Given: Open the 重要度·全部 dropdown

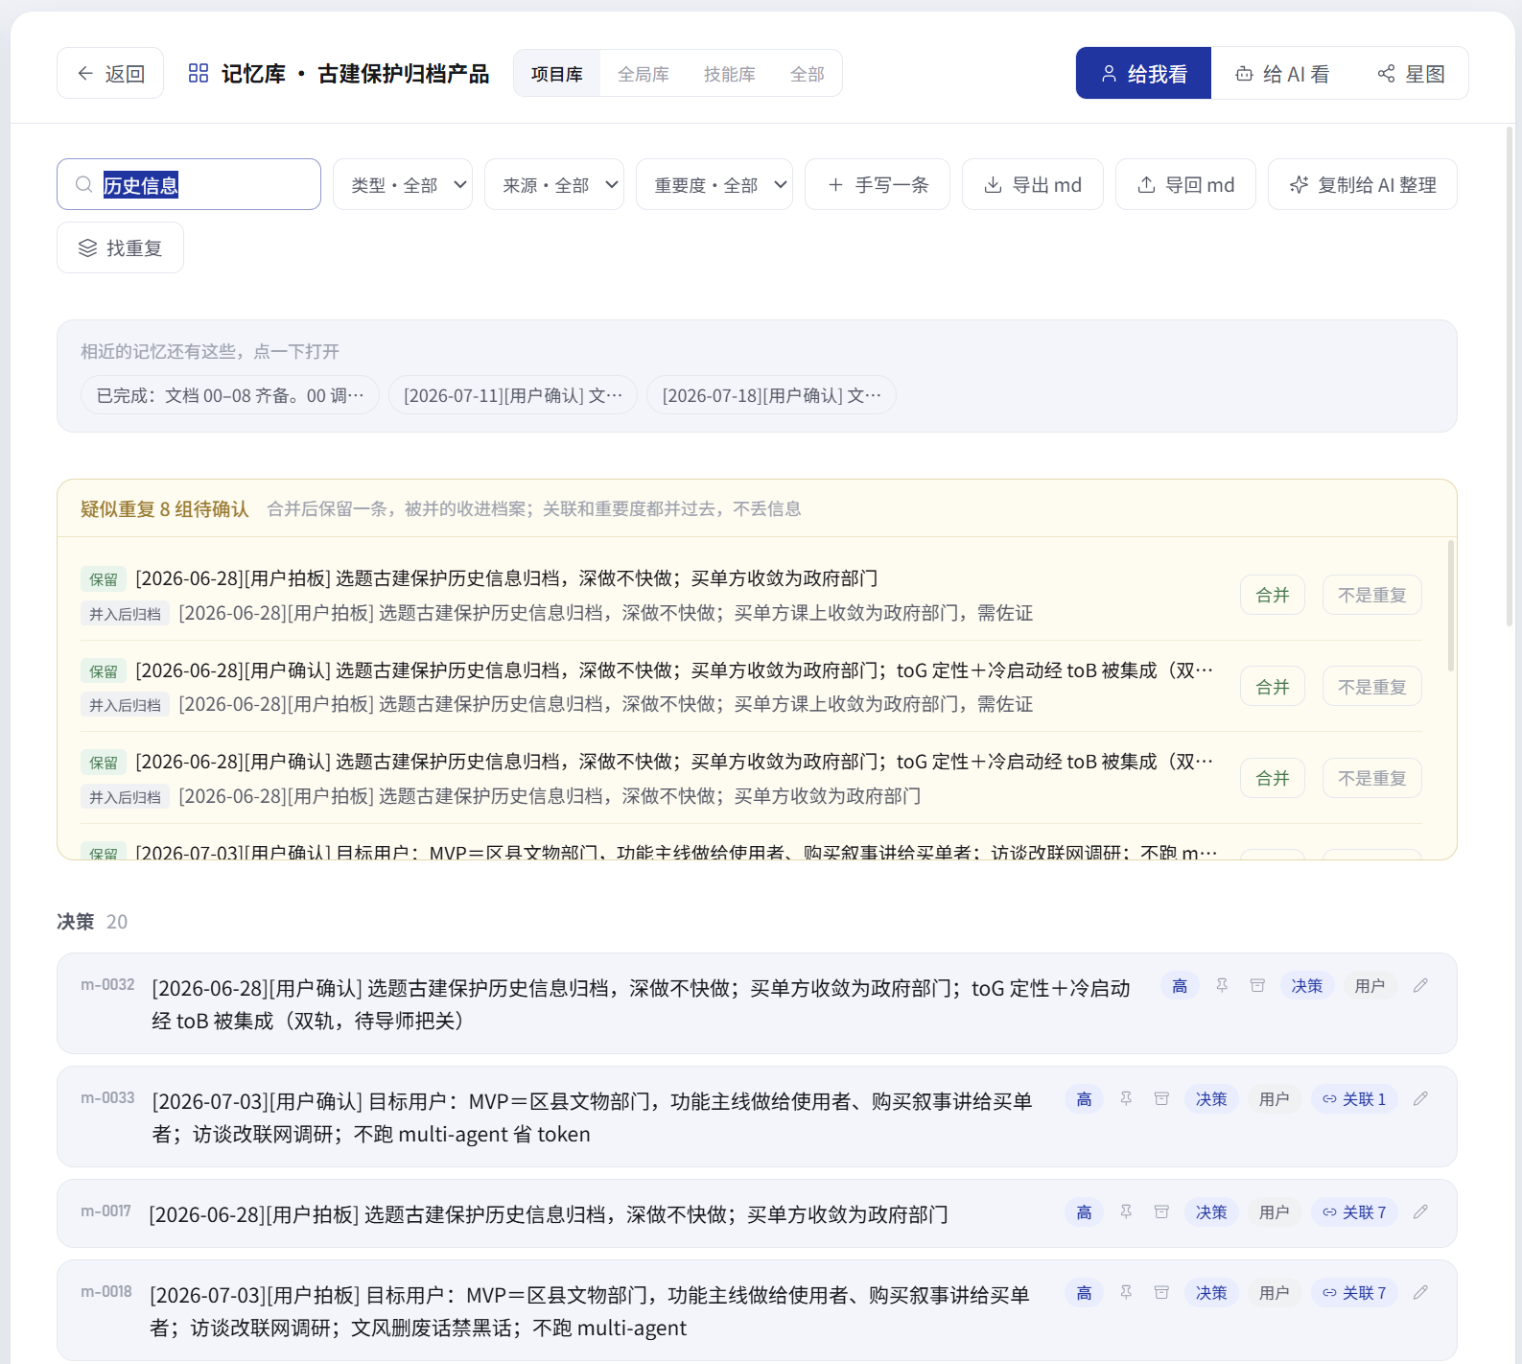Looking at the screenshot, I should click(714, 184).
